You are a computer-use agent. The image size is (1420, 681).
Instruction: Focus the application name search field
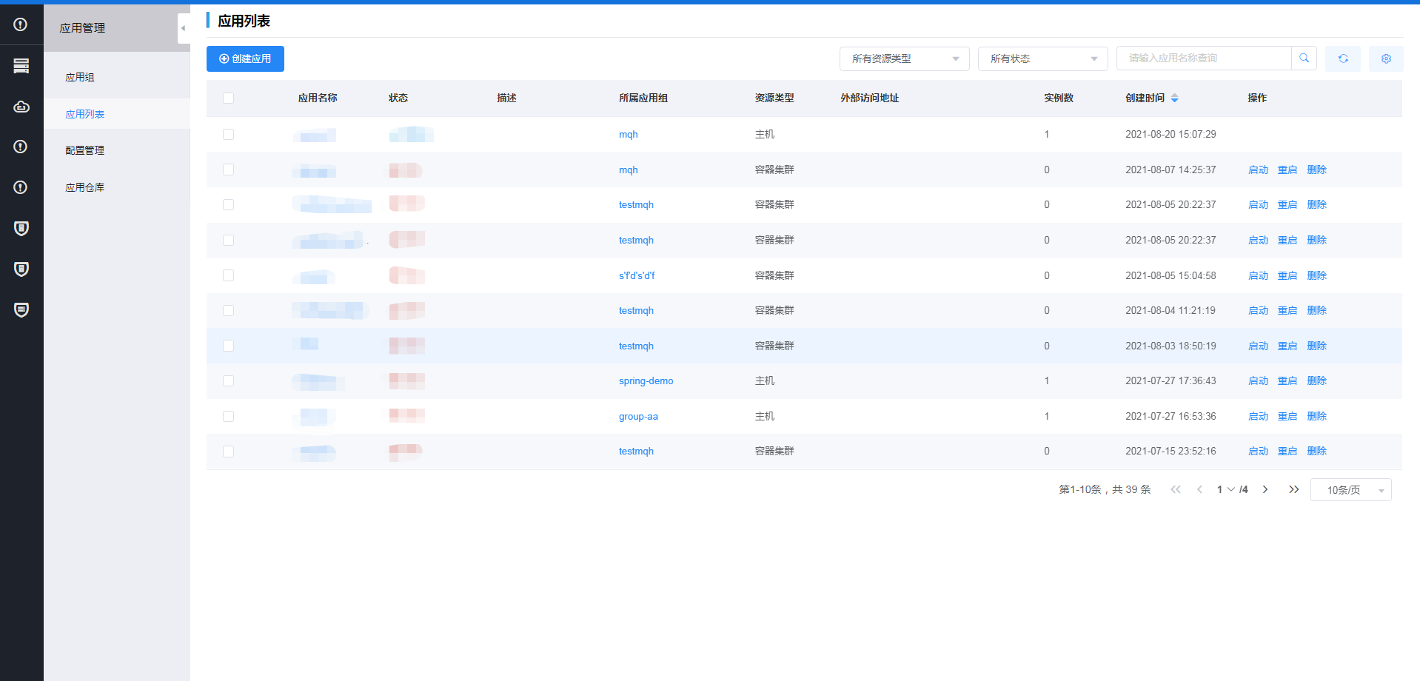[x=1203, y=58]
